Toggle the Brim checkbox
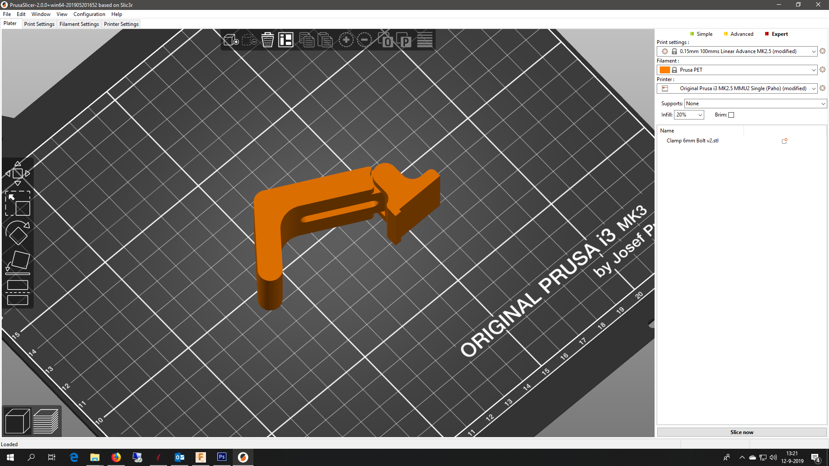Viewport: 829px width, 466px height. (x=731, y=115)
